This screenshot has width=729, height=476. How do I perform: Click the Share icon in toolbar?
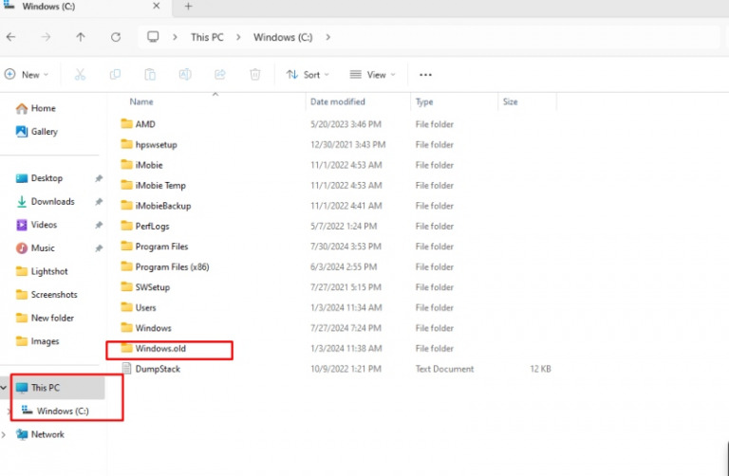point(220,74)
